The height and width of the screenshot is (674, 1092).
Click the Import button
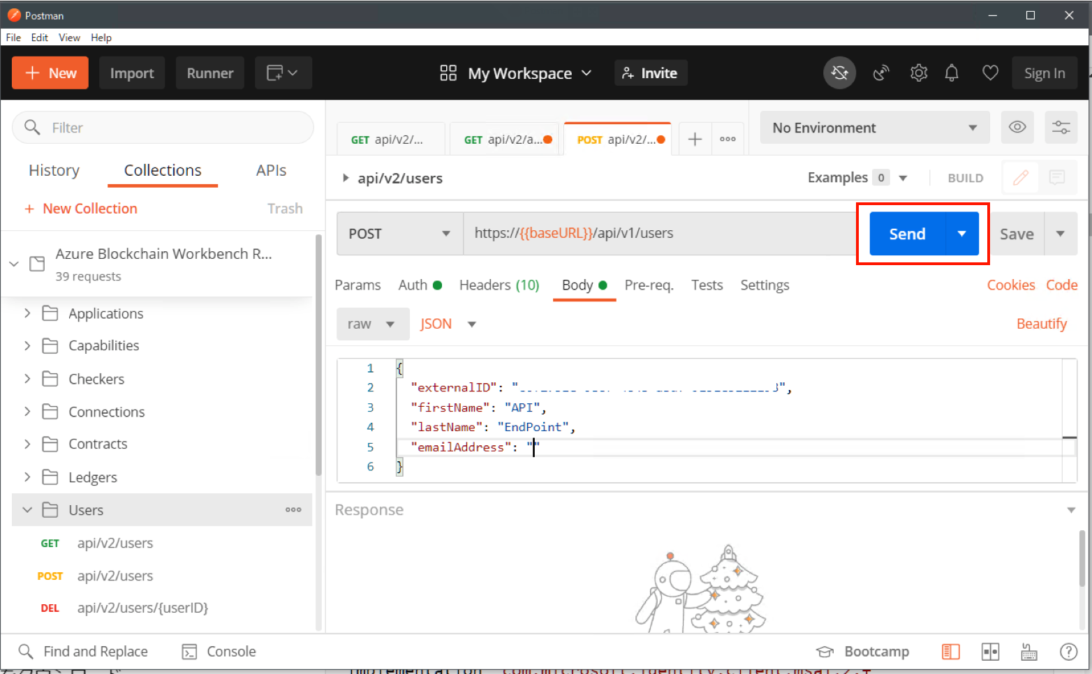132,73
